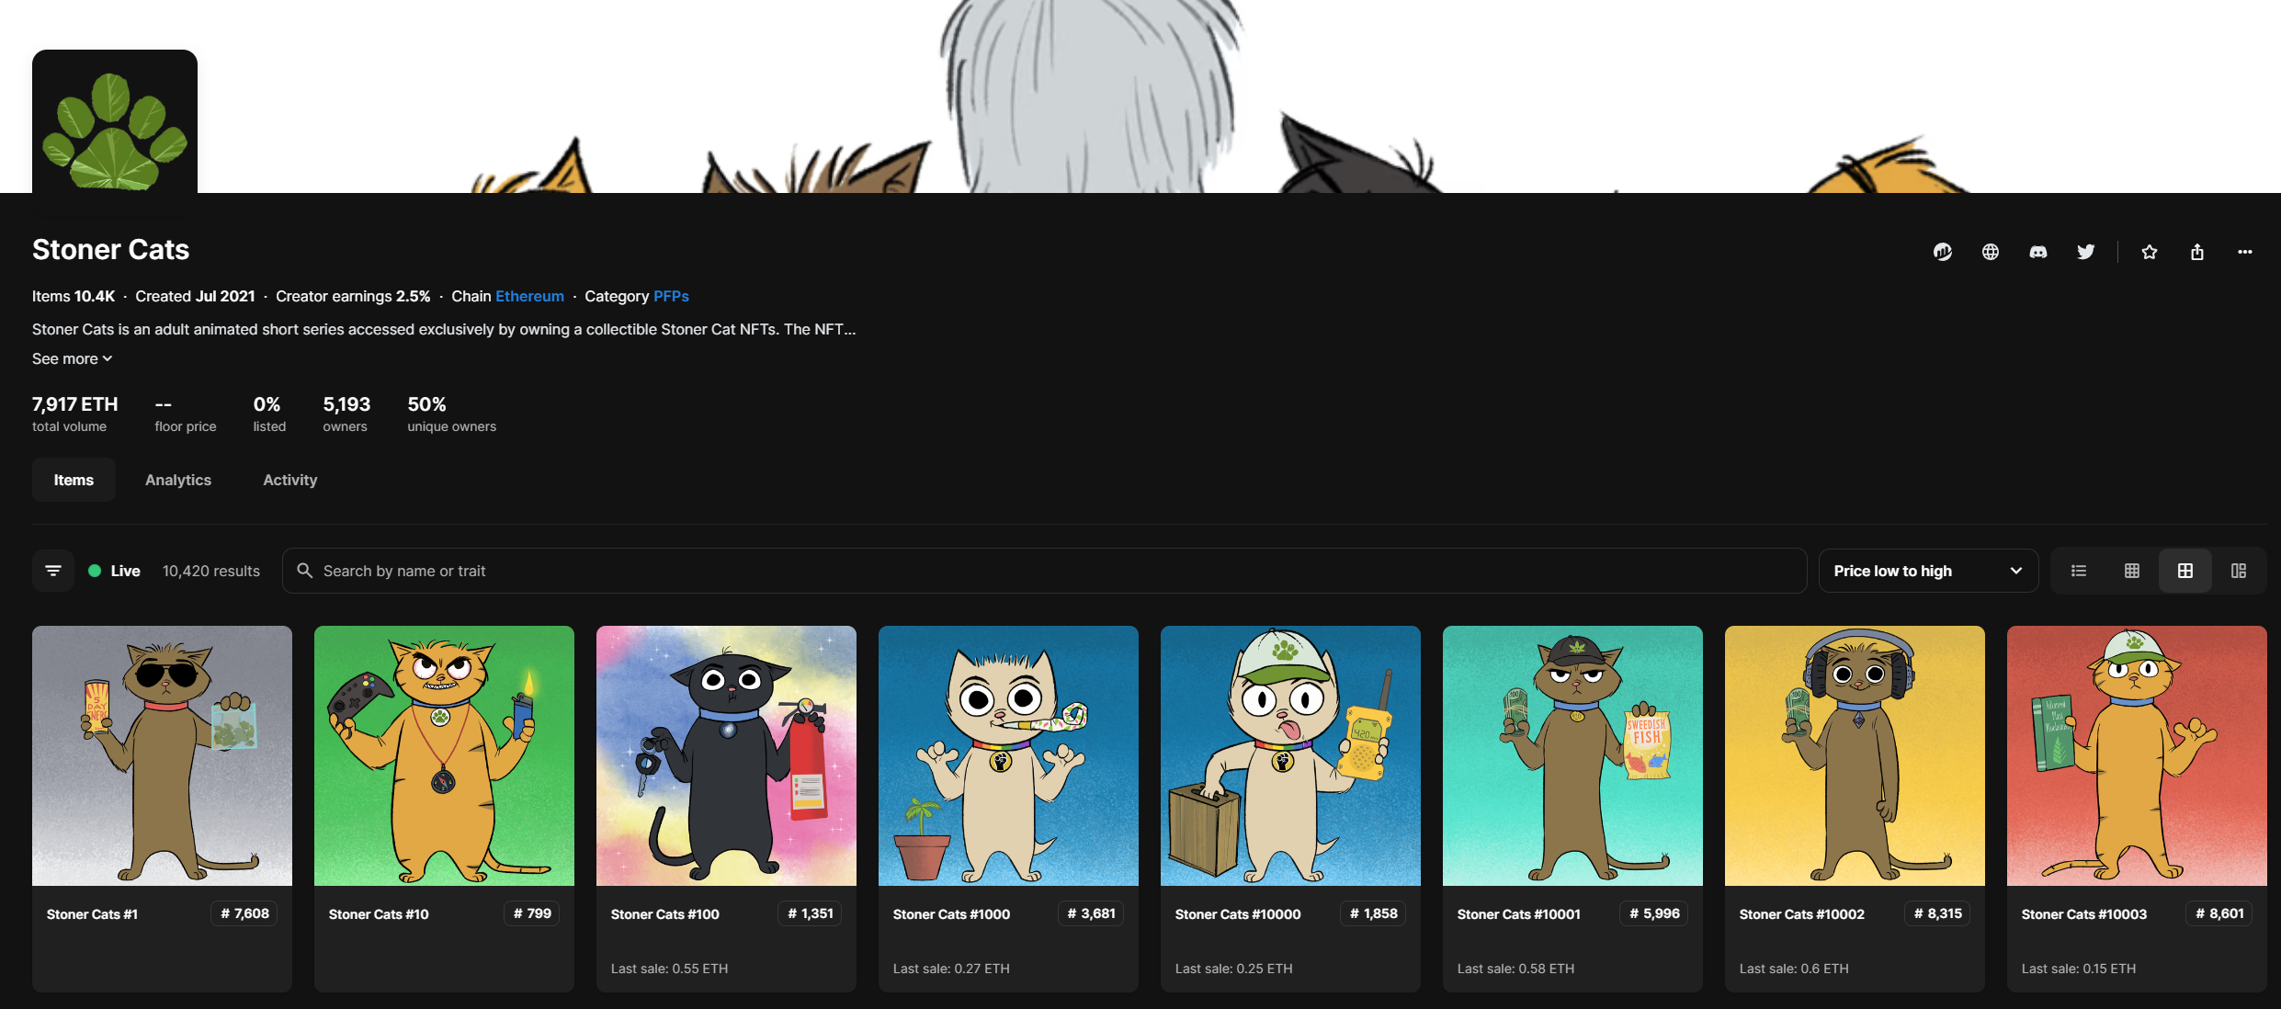Toggle the Live updates indicator
Viewport: 2281px width, 1009px height.
tap(114, 571)
